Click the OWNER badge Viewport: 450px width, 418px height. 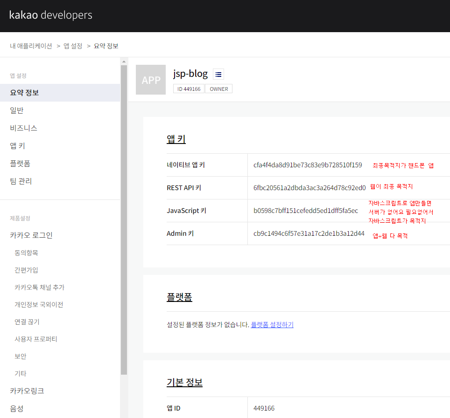pyautogui.click(x=218, y=89)
